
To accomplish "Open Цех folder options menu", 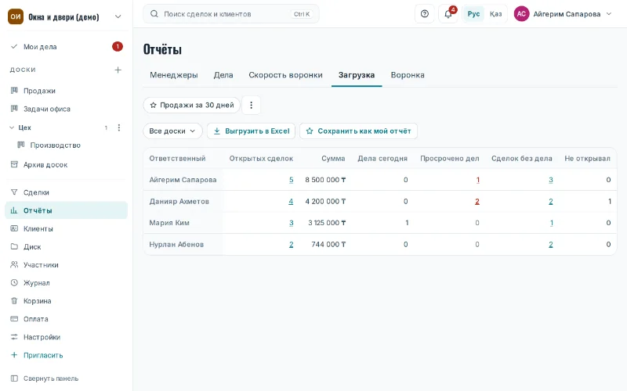I will [119, 127].
